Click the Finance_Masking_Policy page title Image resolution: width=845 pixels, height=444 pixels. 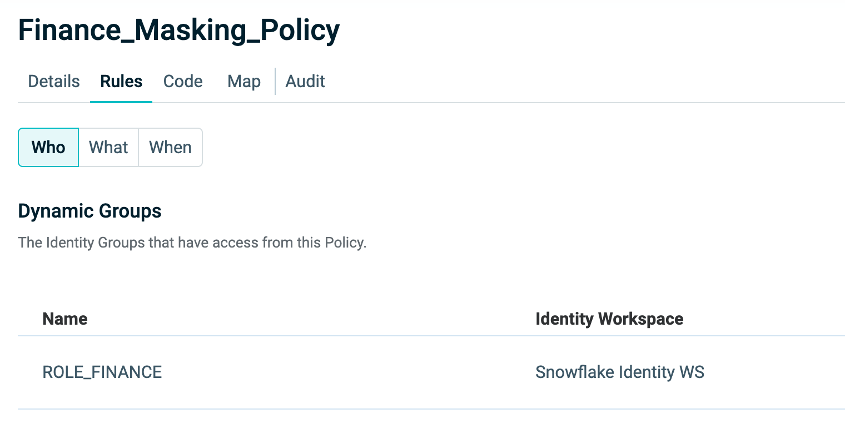click(x=178, y=31)
